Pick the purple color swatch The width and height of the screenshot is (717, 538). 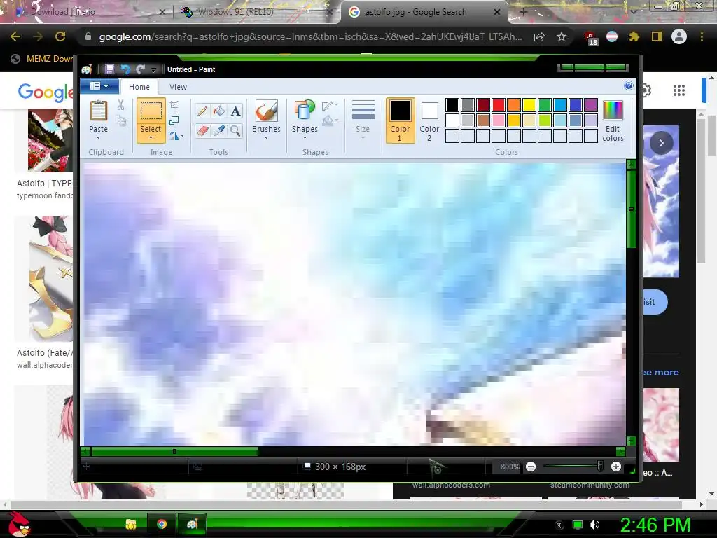[x=591, y=105]
